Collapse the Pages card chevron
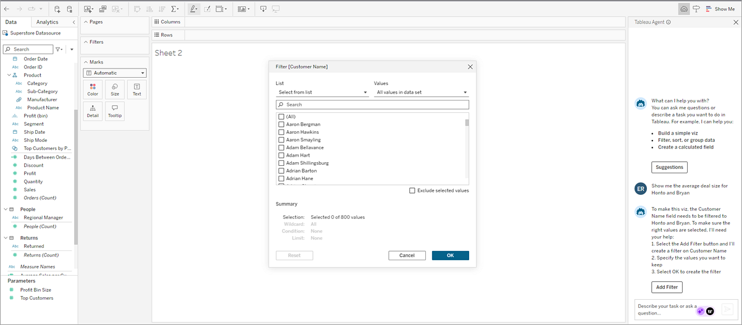 click(85, 22)
